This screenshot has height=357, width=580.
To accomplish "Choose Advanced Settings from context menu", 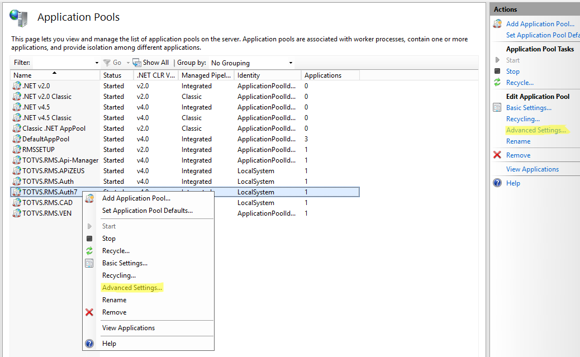I will pyautogui.click(x=132, y=288).
